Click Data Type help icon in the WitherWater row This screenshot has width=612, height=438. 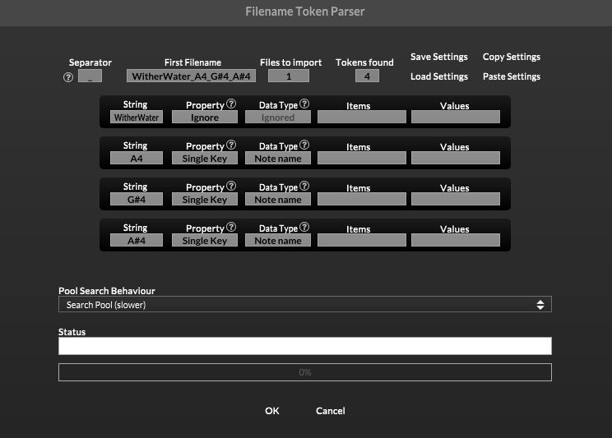[x=304, y=104]
